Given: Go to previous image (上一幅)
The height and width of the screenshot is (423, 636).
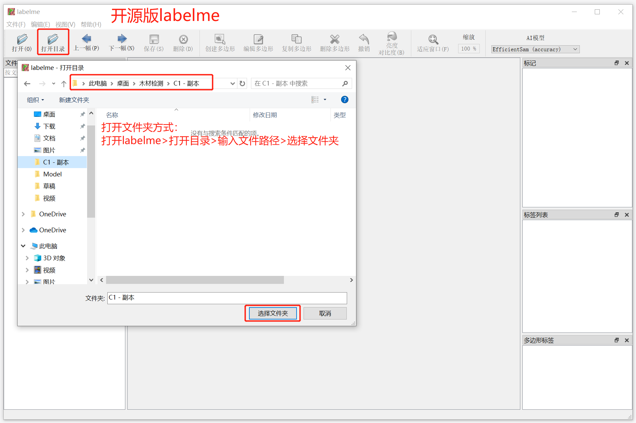Looking at the screenshot, I should click(86, 43).
